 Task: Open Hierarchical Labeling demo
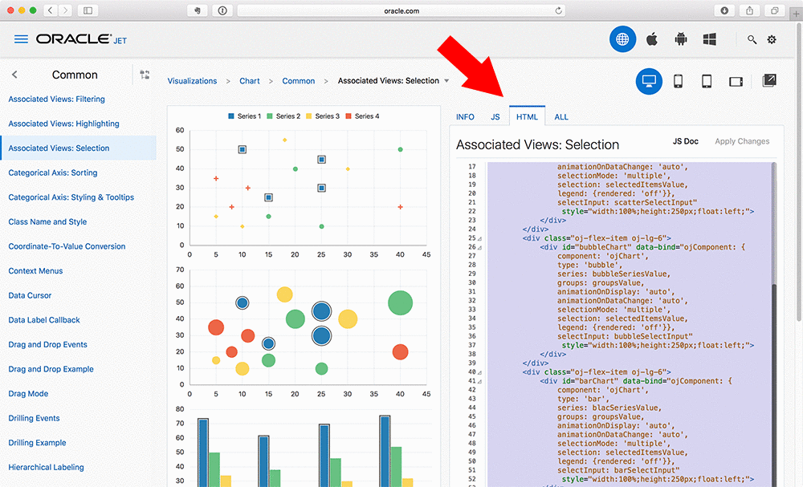coord(46,468)
